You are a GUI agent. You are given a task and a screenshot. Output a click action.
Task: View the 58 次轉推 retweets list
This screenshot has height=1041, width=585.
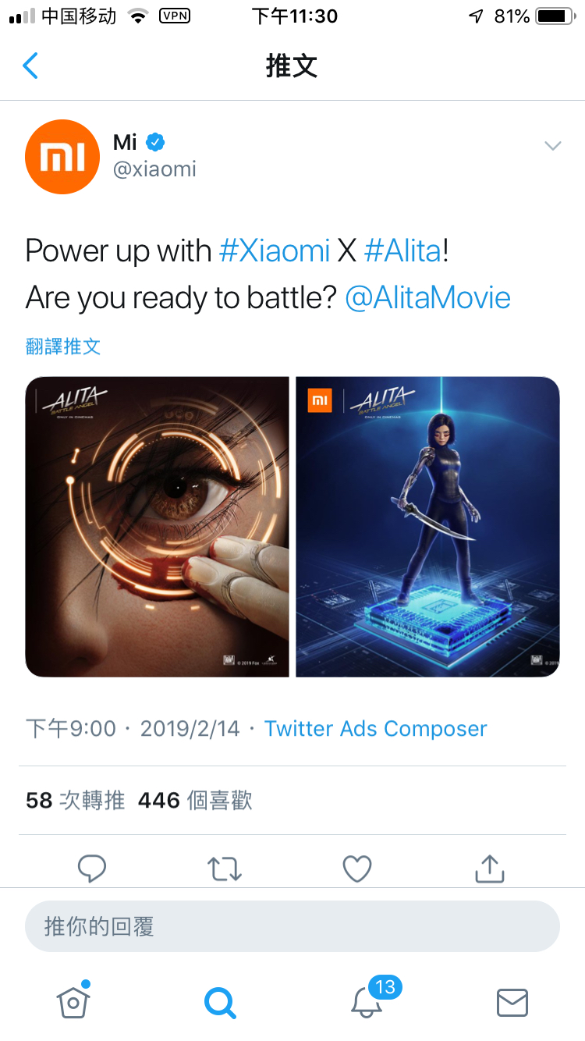click(76, 800)
